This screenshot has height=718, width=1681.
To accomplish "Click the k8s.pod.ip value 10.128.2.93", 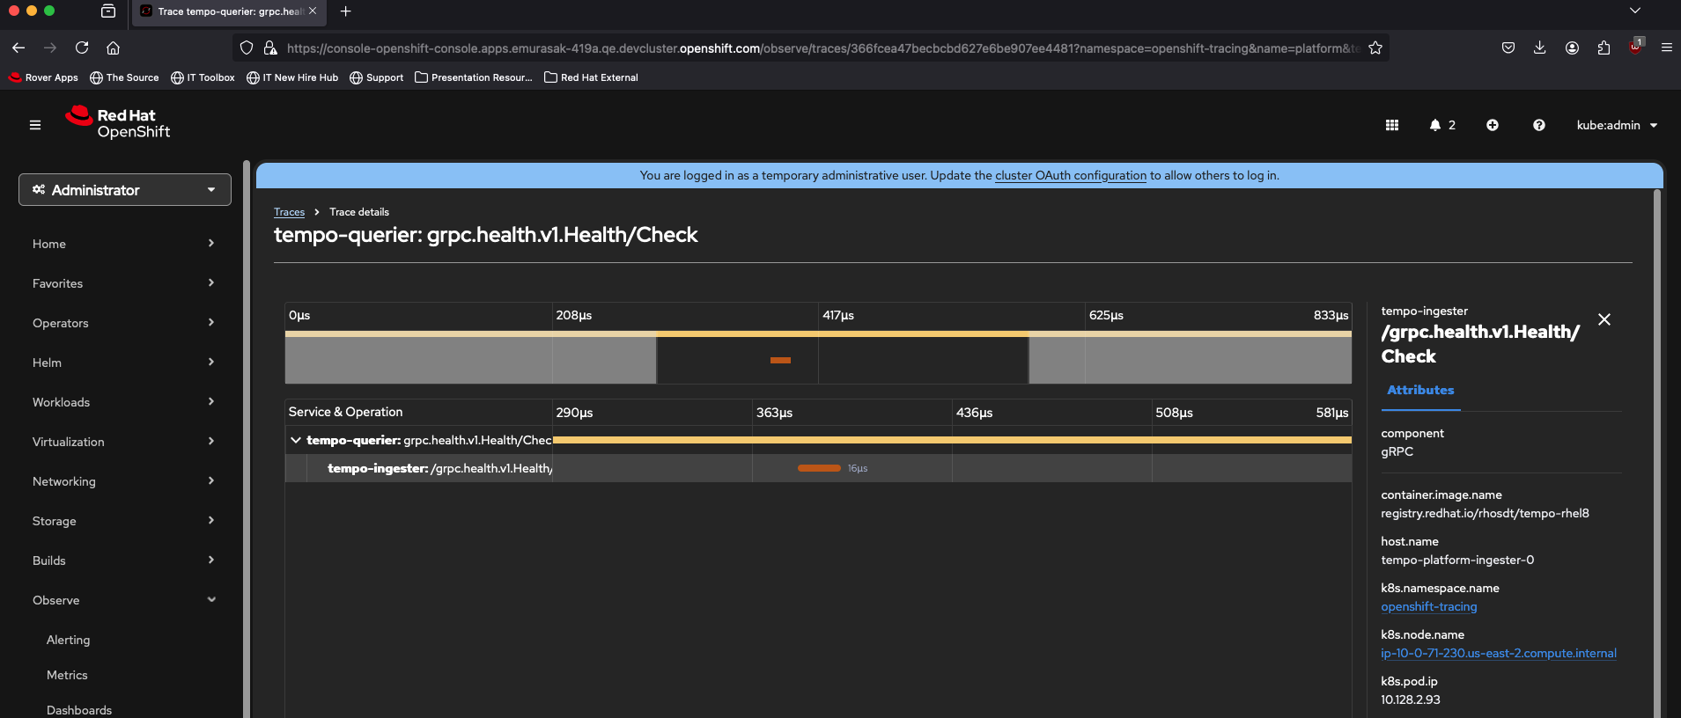I will click(x=1411, y=700).
